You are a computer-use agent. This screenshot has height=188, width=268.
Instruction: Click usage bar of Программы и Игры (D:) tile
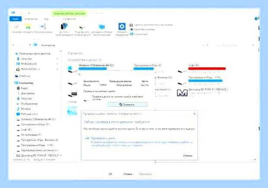[144, 69]
